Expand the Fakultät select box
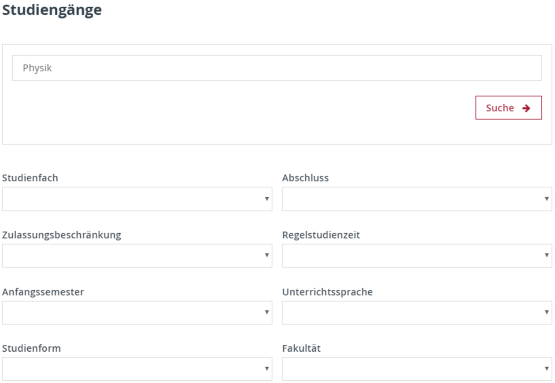The height and width of the screenshot is (383, 555). 417,369
